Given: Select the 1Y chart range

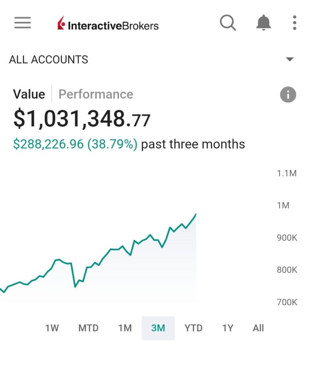Looking at the screenshot, I should pos(228,328).
